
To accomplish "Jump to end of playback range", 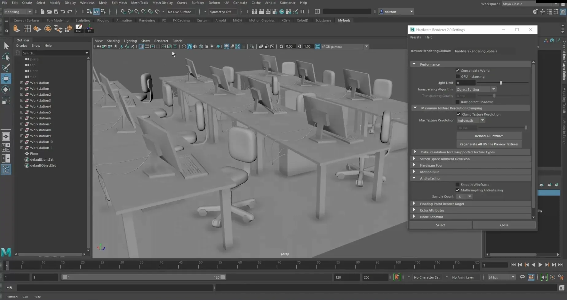I will click(561, 265).
